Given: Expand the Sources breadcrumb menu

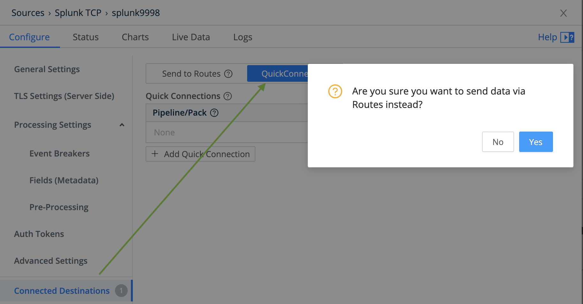Looking at the screenshot, I should (x=27, y=13).
